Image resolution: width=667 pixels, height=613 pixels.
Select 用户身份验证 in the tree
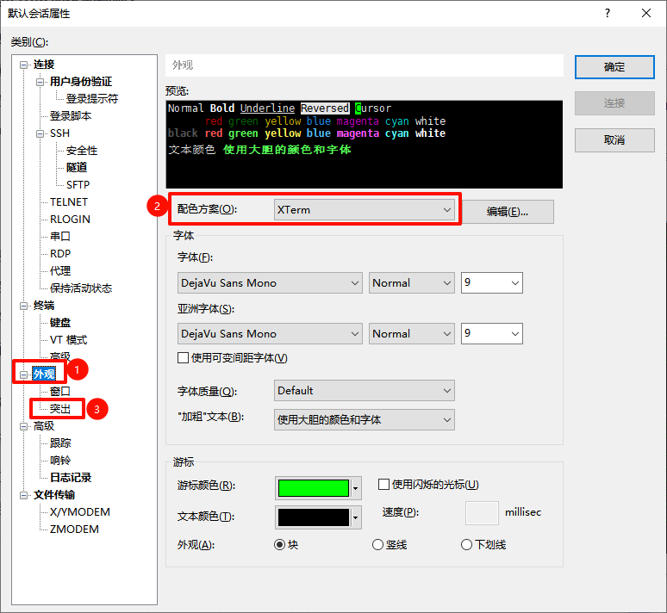[81, 82]
